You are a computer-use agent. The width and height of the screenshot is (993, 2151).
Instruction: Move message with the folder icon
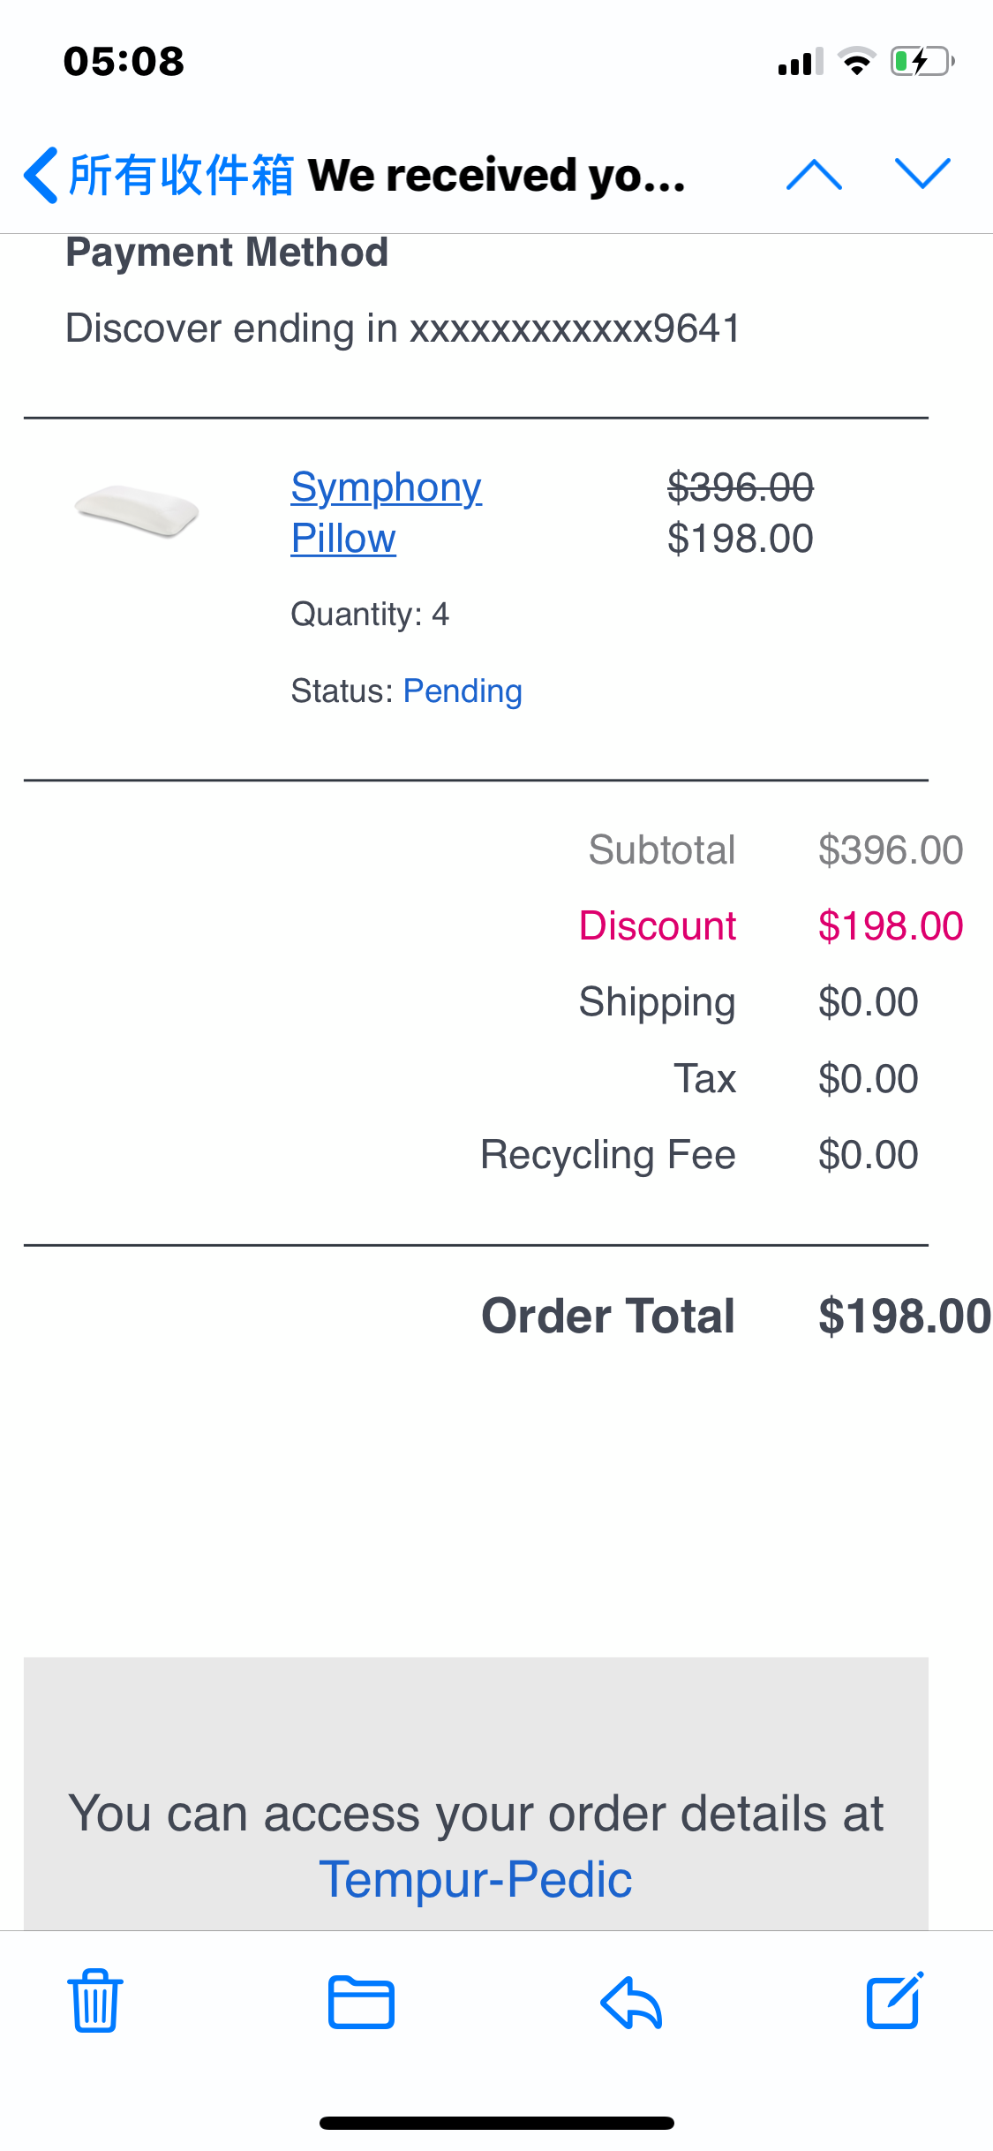[x=361, y=2002]
